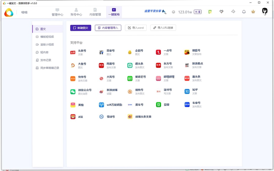The image size is (274, 171).
Task: Click the 导入word button
Action: [136, 28]
